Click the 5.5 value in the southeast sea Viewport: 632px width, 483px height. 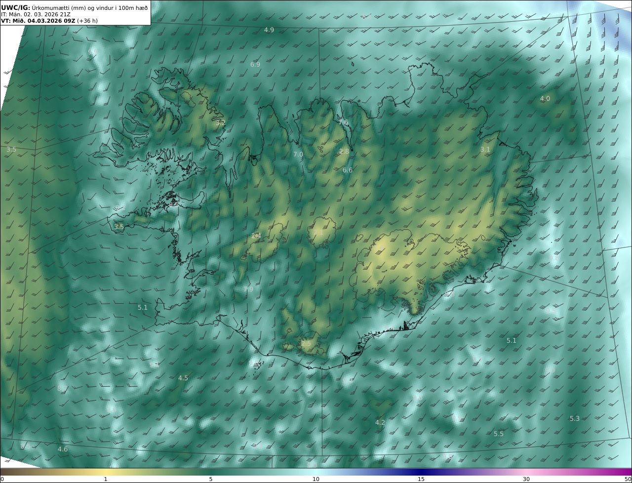click(499, 434)
